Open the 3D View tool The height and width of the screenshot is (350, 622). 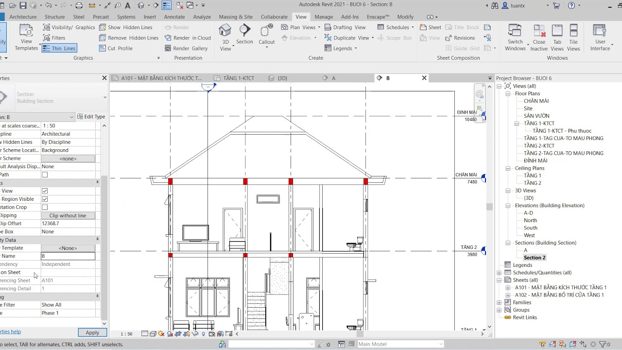(225, 37)
